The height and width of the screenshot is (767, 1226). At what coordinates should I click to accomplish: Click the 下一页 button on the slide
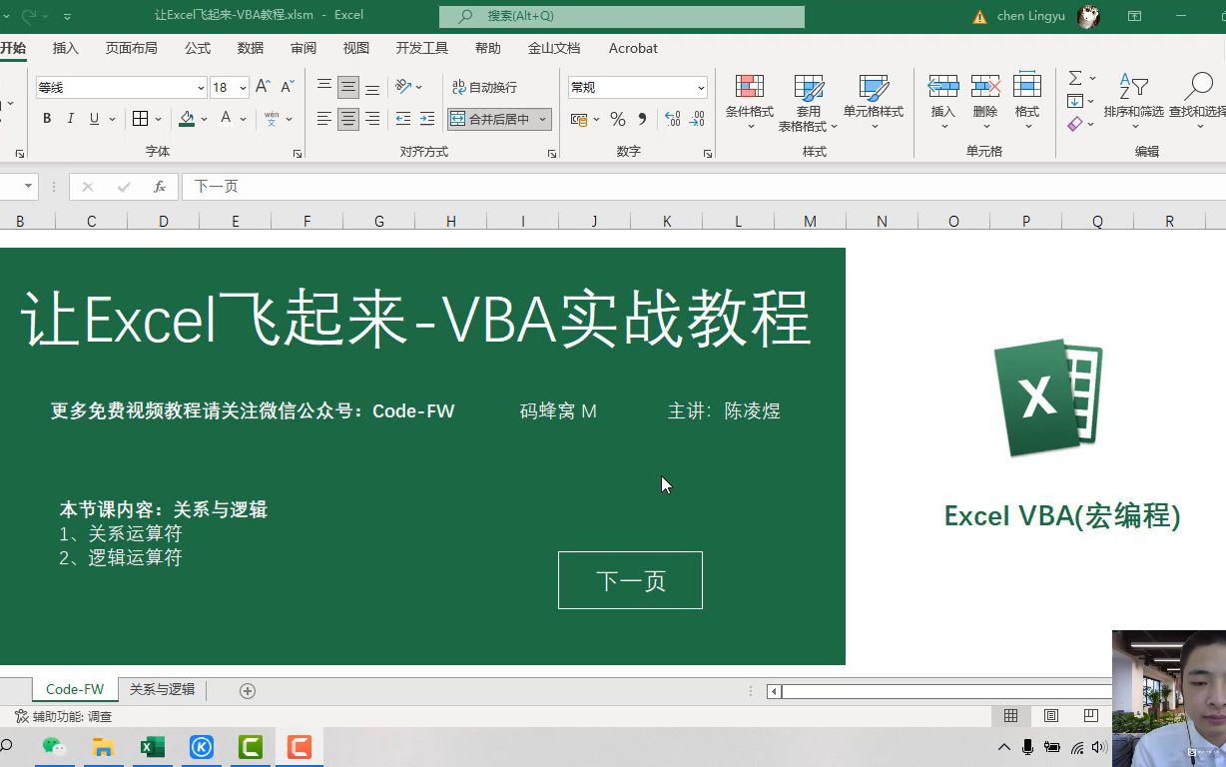[x=630, y=580]
